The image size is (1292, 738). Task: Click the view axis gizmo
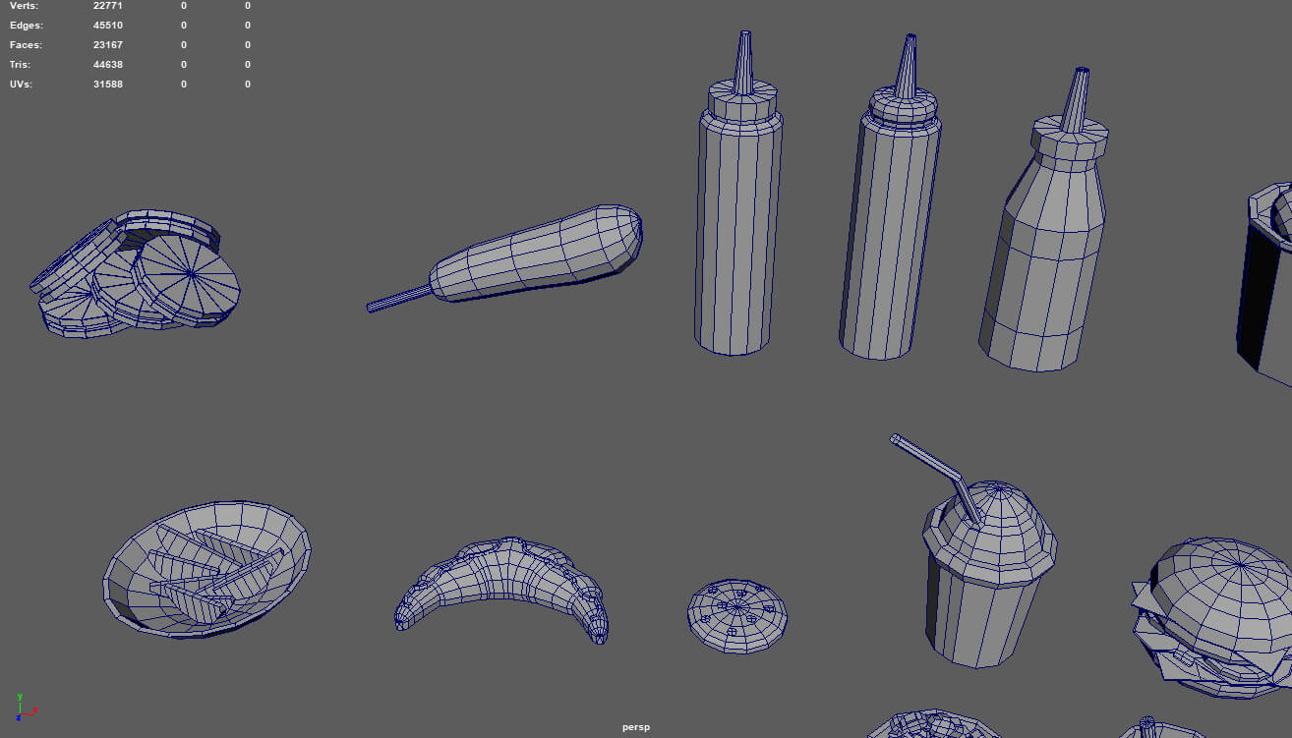[22, 707]
